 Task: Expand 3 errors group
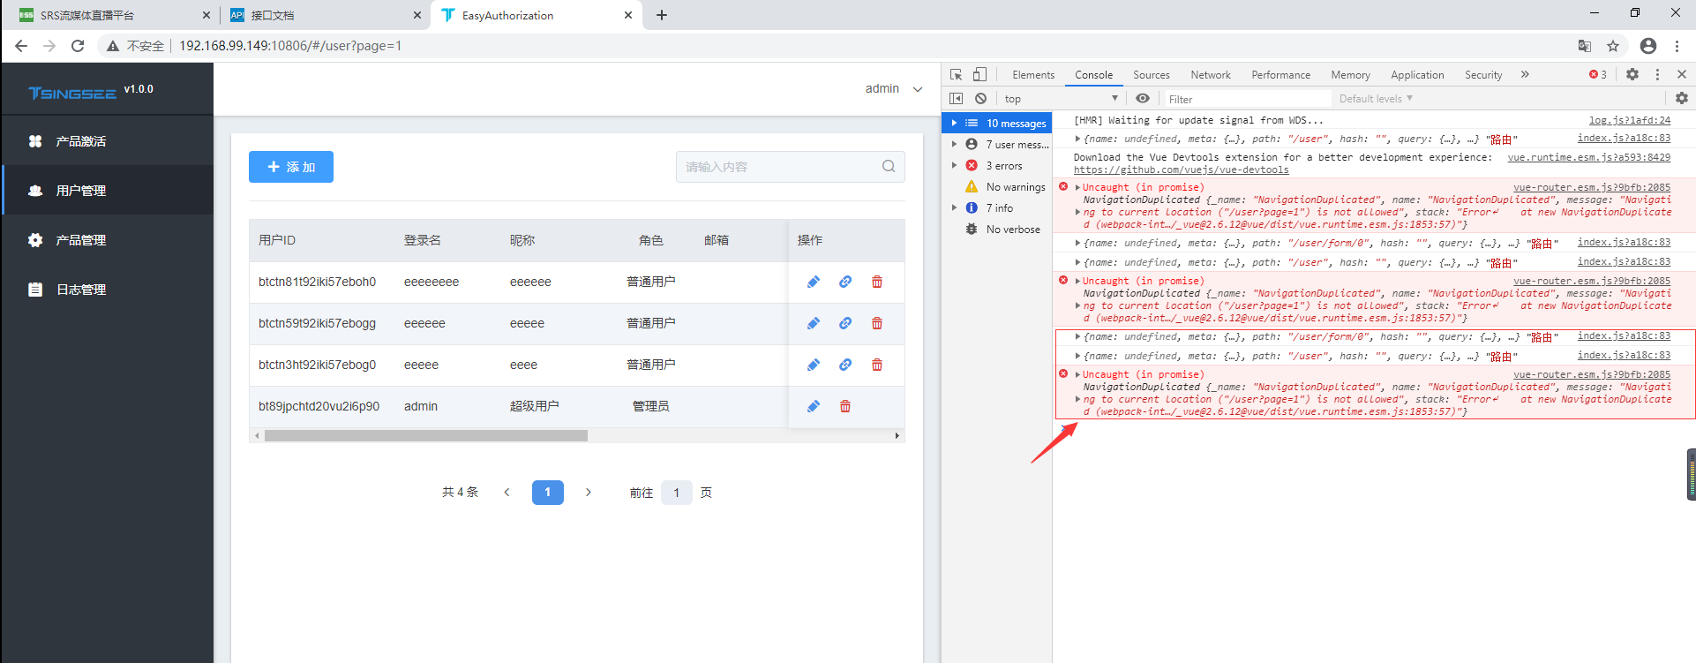(x=954, y=166)
